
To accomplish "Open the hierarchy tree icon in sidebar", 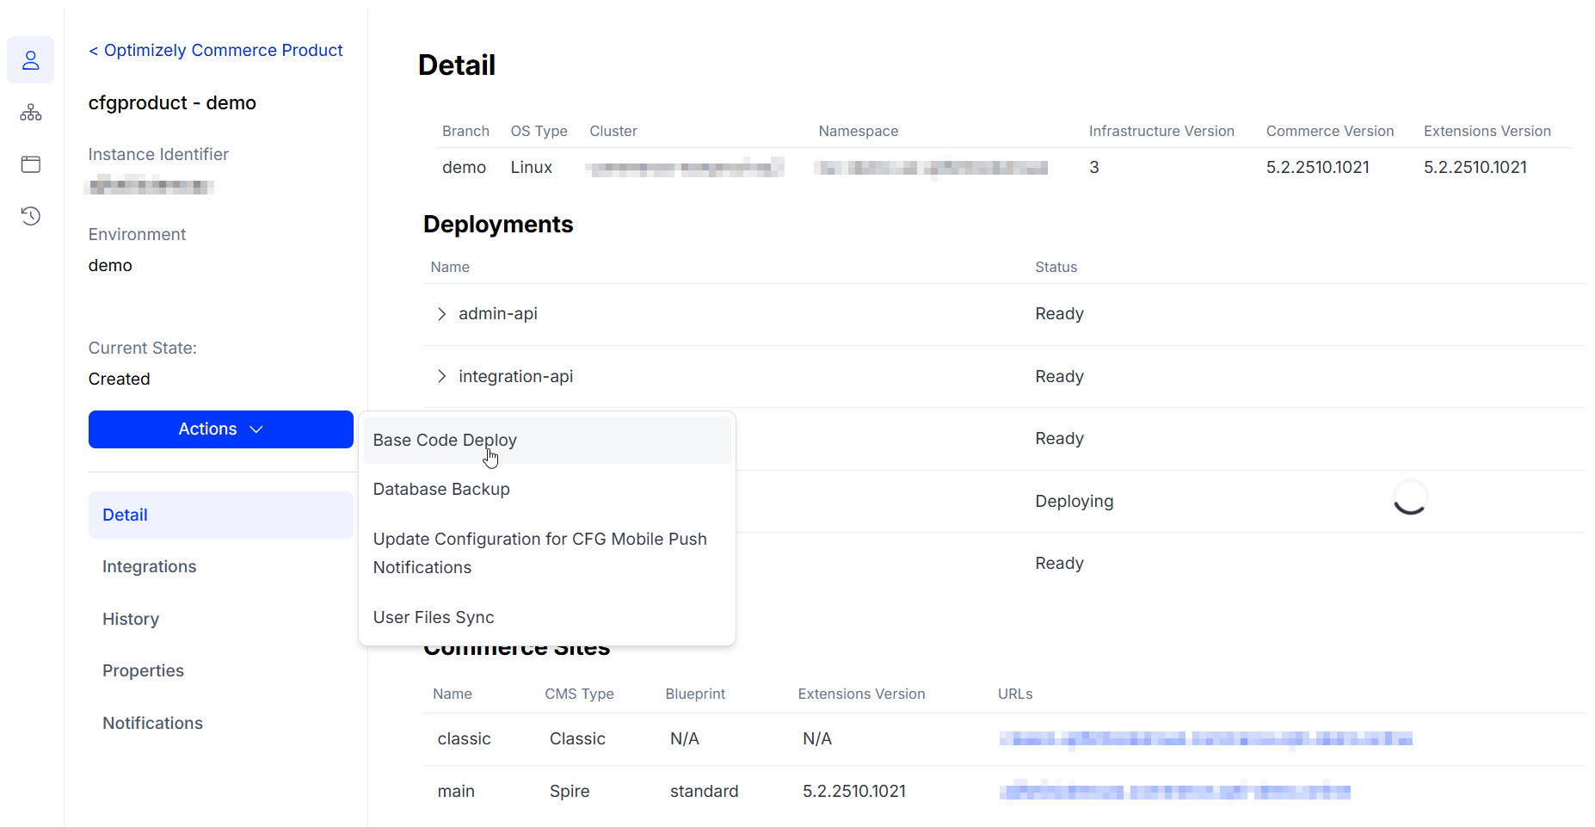I will [x=31, y=113].
